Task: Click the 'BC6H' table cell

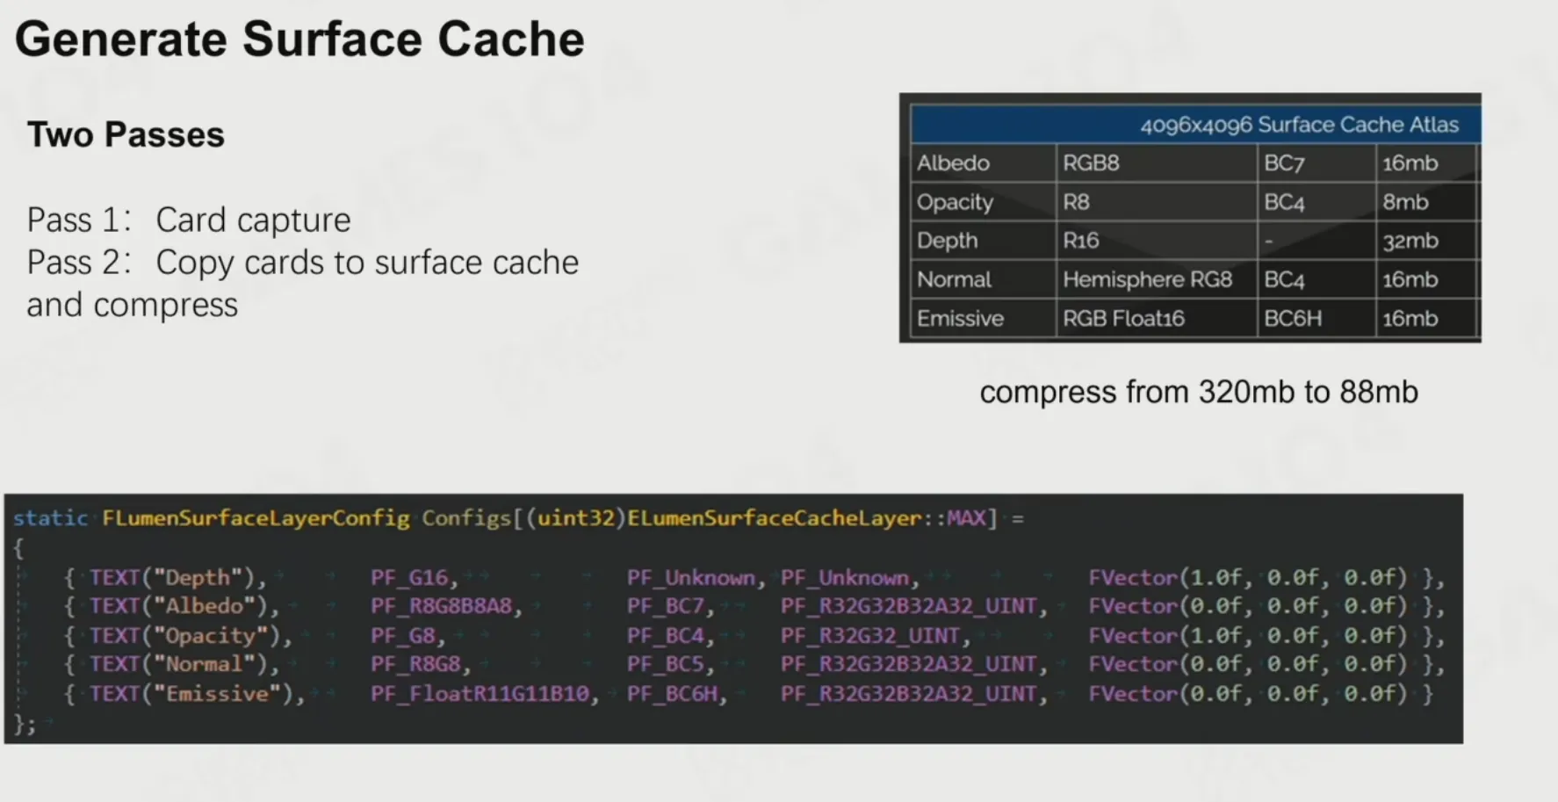Action: coord(1316,318)
